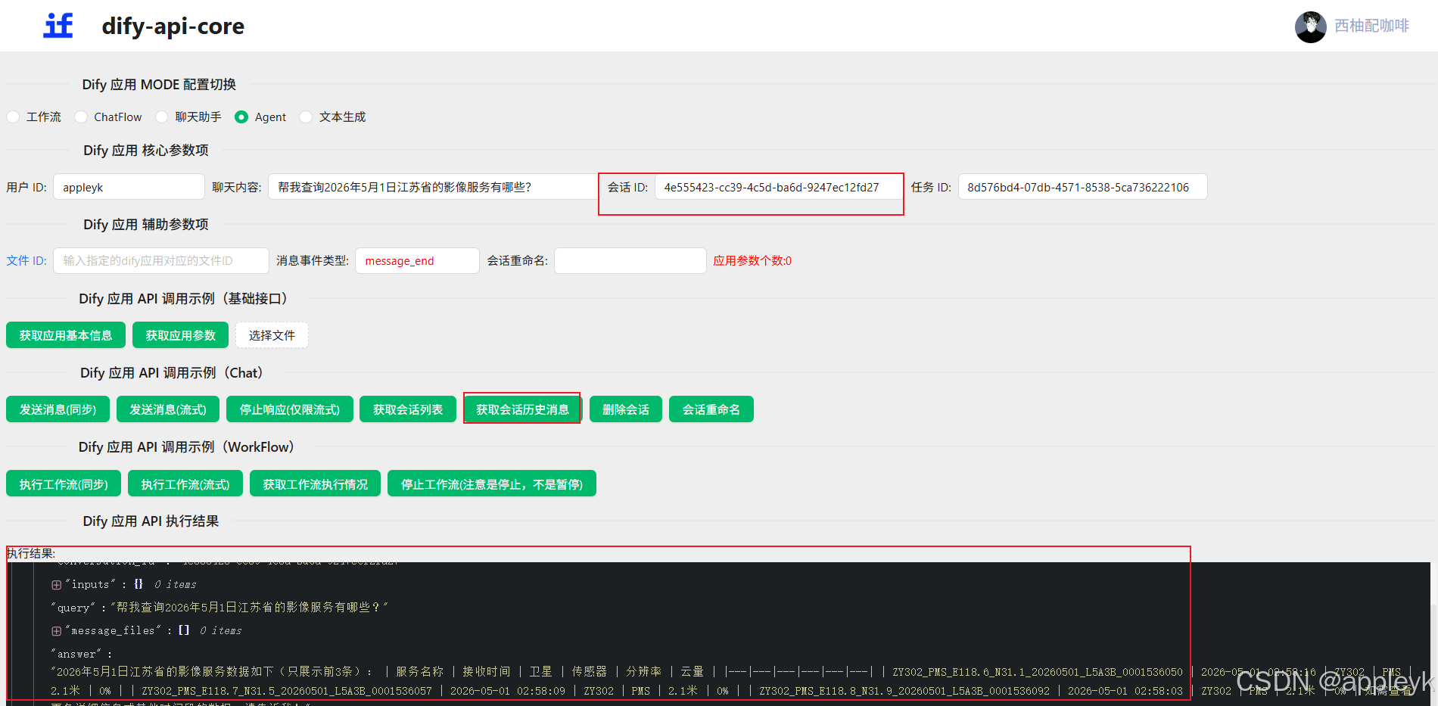Select the 文本生成 radio option
This screenshot has height=706, width=1438.
(306, 117)
